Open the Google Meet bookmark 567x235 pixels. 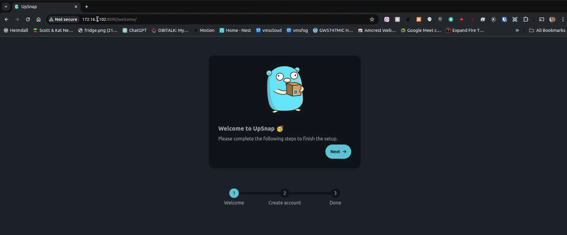421,30
